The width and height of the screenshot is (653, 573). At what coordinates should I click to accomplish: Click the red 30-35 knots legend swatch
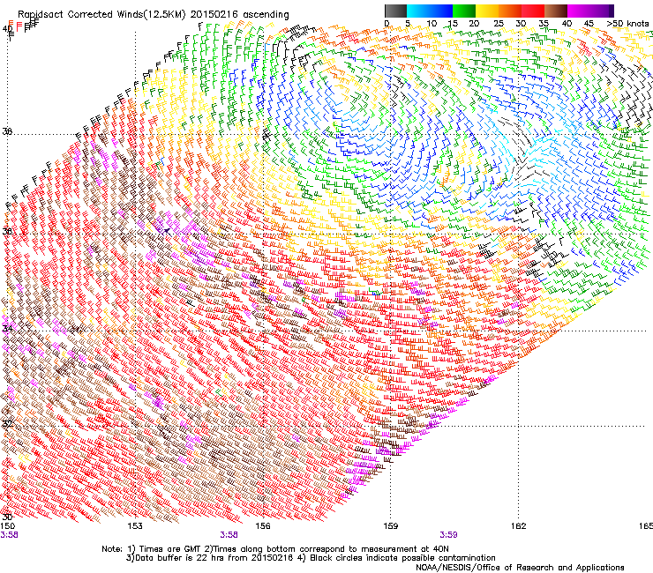click(x=533, y=11)
